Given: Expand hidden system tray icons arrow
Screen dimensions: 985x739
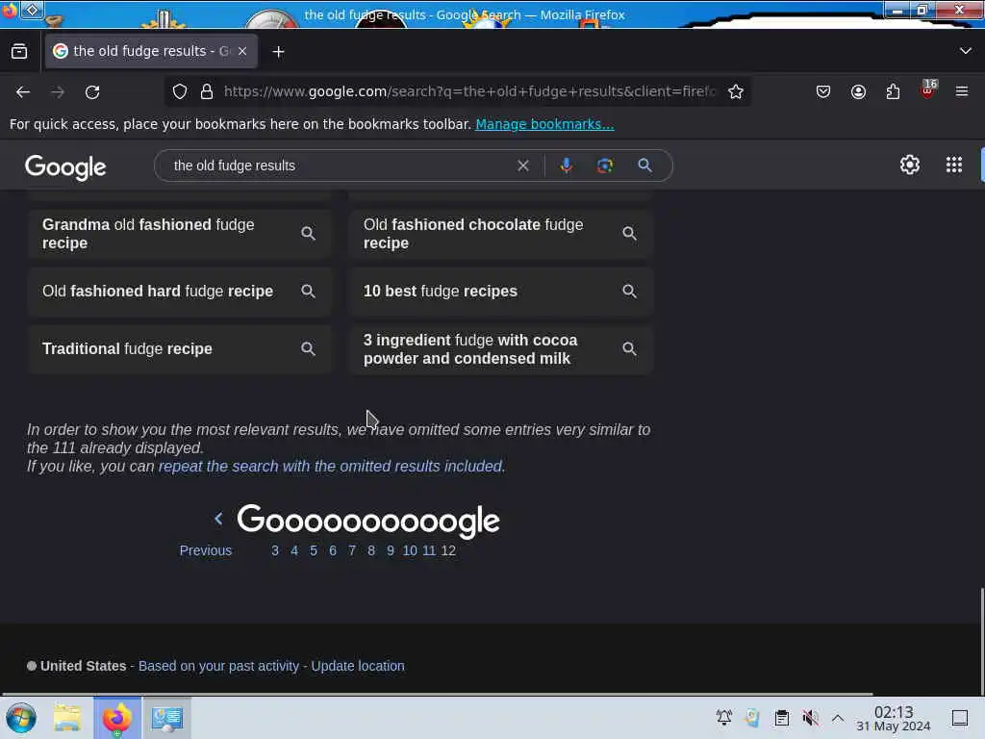Looking at the screenshot, I should [838, 718].
